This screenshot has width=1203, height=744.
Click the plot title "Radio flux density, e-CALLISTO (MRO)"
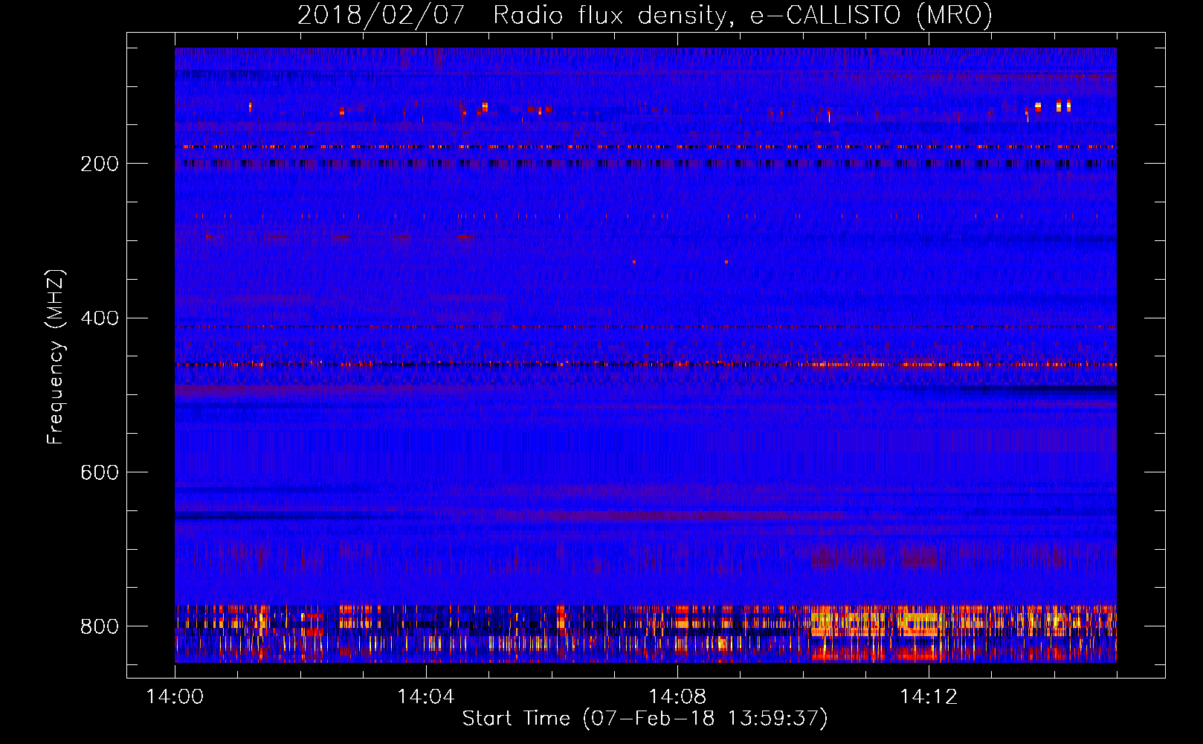point(743,15)
